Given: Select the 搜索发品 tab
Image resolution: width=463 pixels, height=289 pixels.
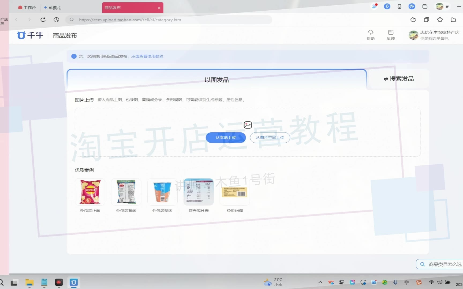Looking at the screenshot, I should 399,79.
